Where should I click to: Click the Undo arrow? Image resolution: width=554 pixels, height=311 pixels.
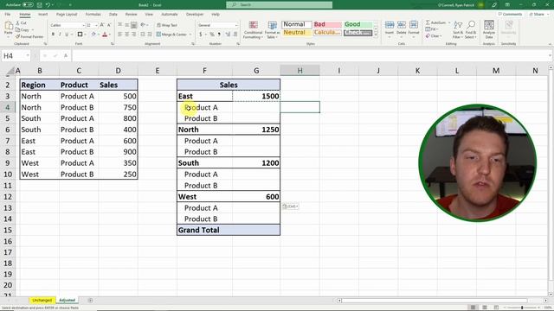tap(48, 5)
